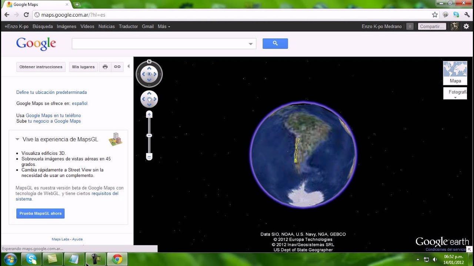Image resolution: width=474 pixels, height=266 pixels.
Task: Open requisitos del sistema link
Action: coord(67,196)
